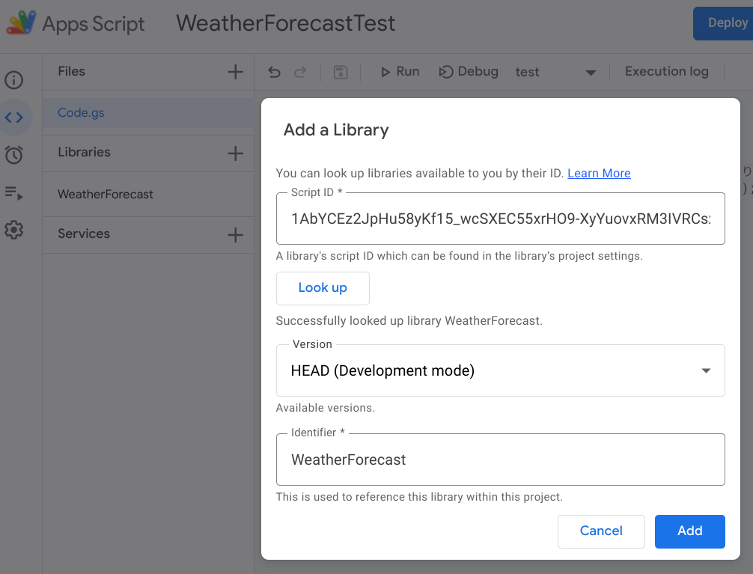The image size is (753, 574).
Task: Cancel adding the library
Action: point(601,531)
